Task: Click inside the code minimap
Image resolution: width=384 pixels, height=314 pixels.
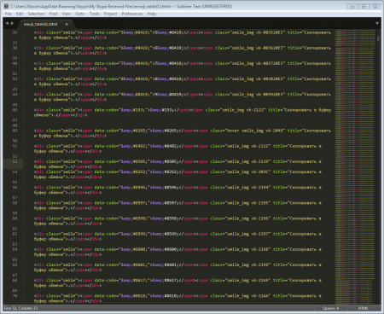Action: click(x=355, y=166)
